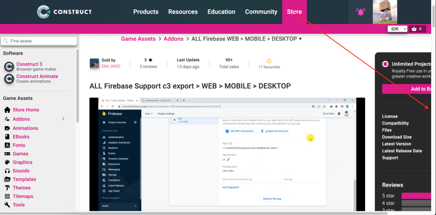The width and height of the screenshot is (436, 215).
Task: Click the Tilemaps grid icon
Action: 8,196
